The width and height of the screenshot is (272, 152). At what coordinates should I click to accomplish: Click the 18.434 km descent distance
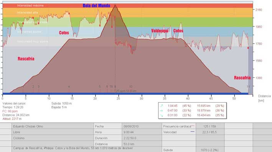click(x=204, y=115)
